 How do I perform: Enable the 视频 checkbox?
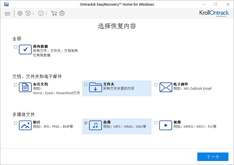coord(156,122)
